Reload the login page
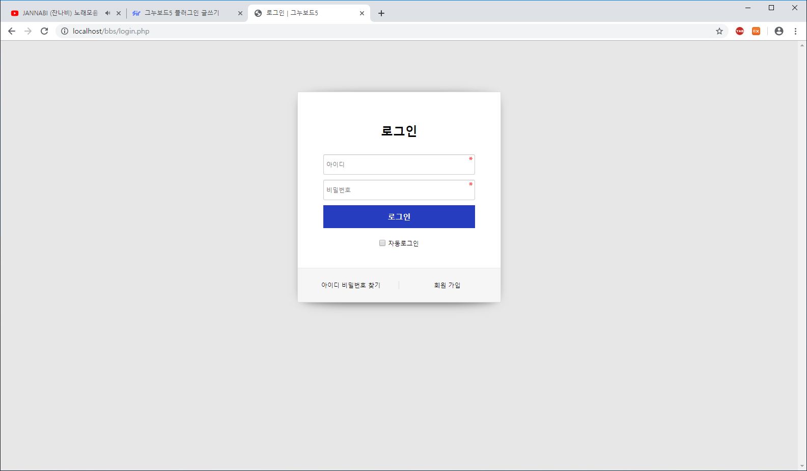Image resolution: width=807 pixels, height=471 pixels. 44,31
